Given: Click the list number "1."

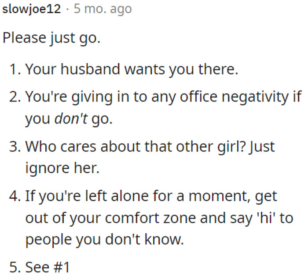Looking at the screenshot, I should 15,69.
